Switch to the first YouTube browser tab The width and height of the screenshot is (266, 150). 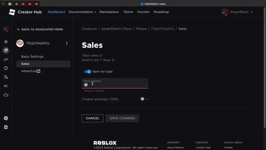tap(23, 4)
